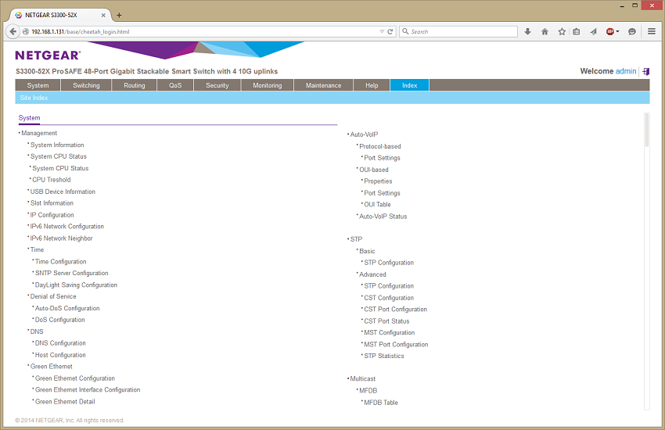Image resolution: width=665 pixels, height=430 pixels.
Task: Click the logout icon next to admin
Action: (x=646, y=72)
